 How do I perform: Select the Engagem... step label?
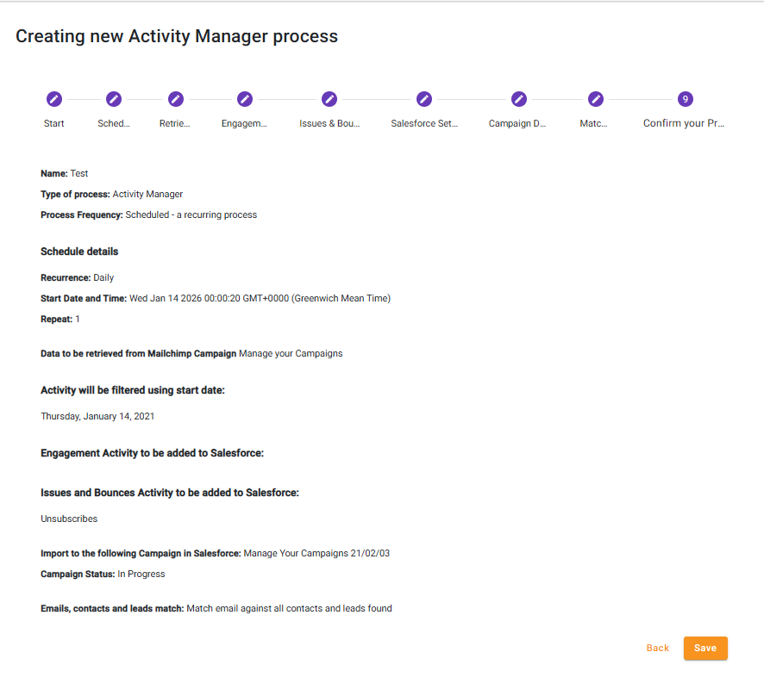point(244,123)
